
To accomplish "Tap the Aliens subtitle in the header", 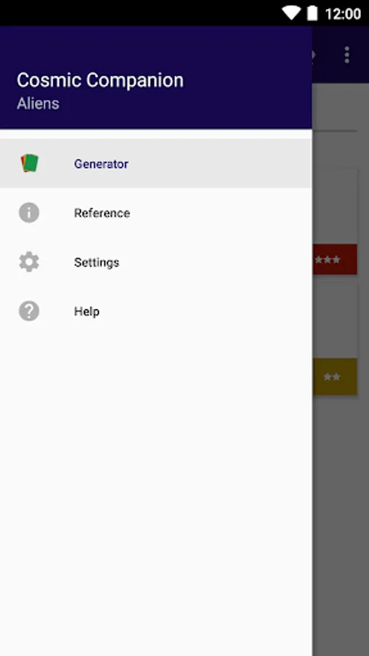I will [x=38, y=104].
